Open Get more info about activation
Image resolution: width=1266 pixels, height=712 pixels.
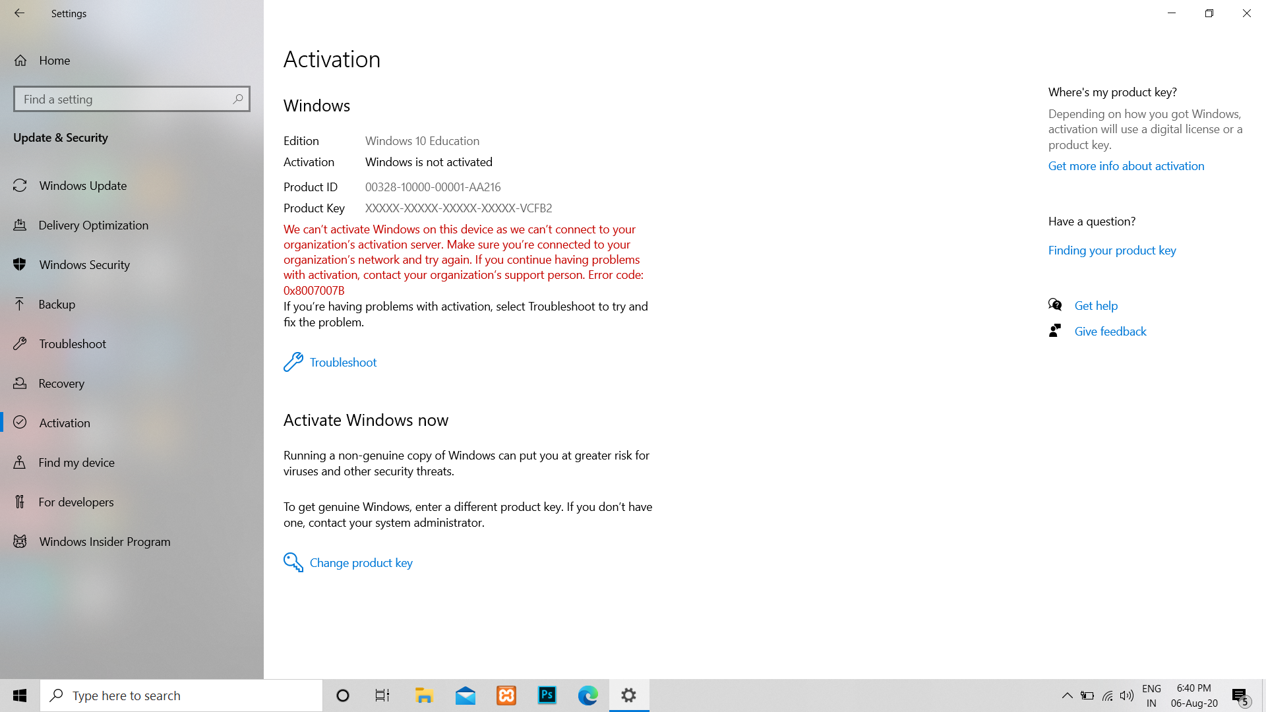pyautogui.click(x=1126, y=165)
